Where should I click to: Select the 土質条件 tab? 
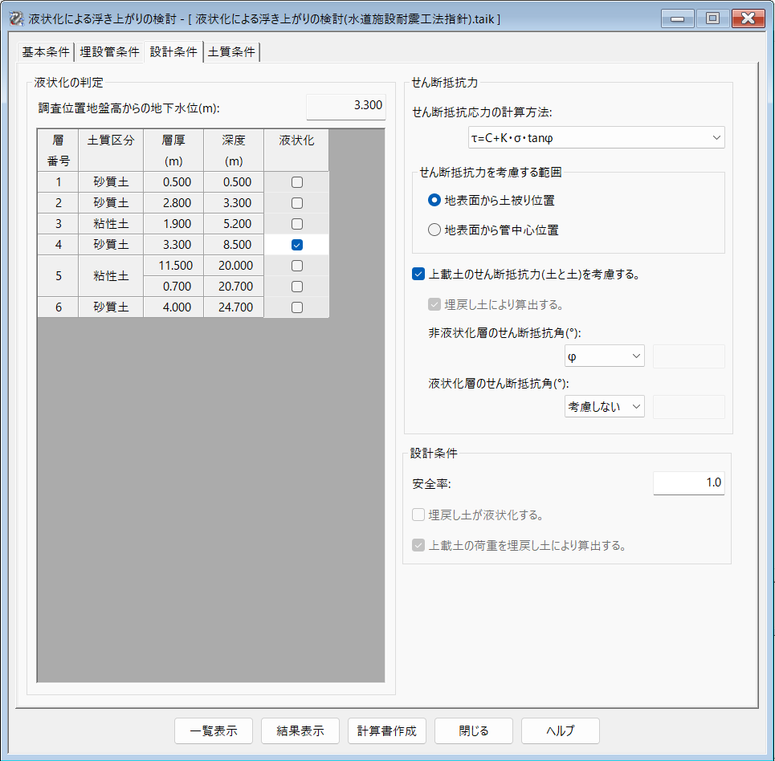[231, 52]
